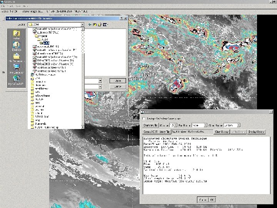Click the Clear History button
The width and height of the screenshot is (277, 208).
pyautogui.click(x=222, y=132)
